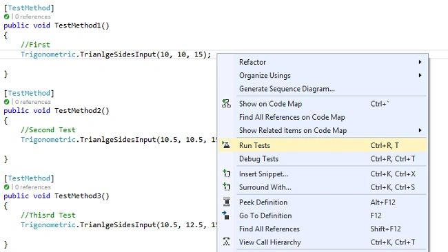Click 0 references link above TestMethod1
The width and height of the screenshot is (448, 252).
point(33,17)
